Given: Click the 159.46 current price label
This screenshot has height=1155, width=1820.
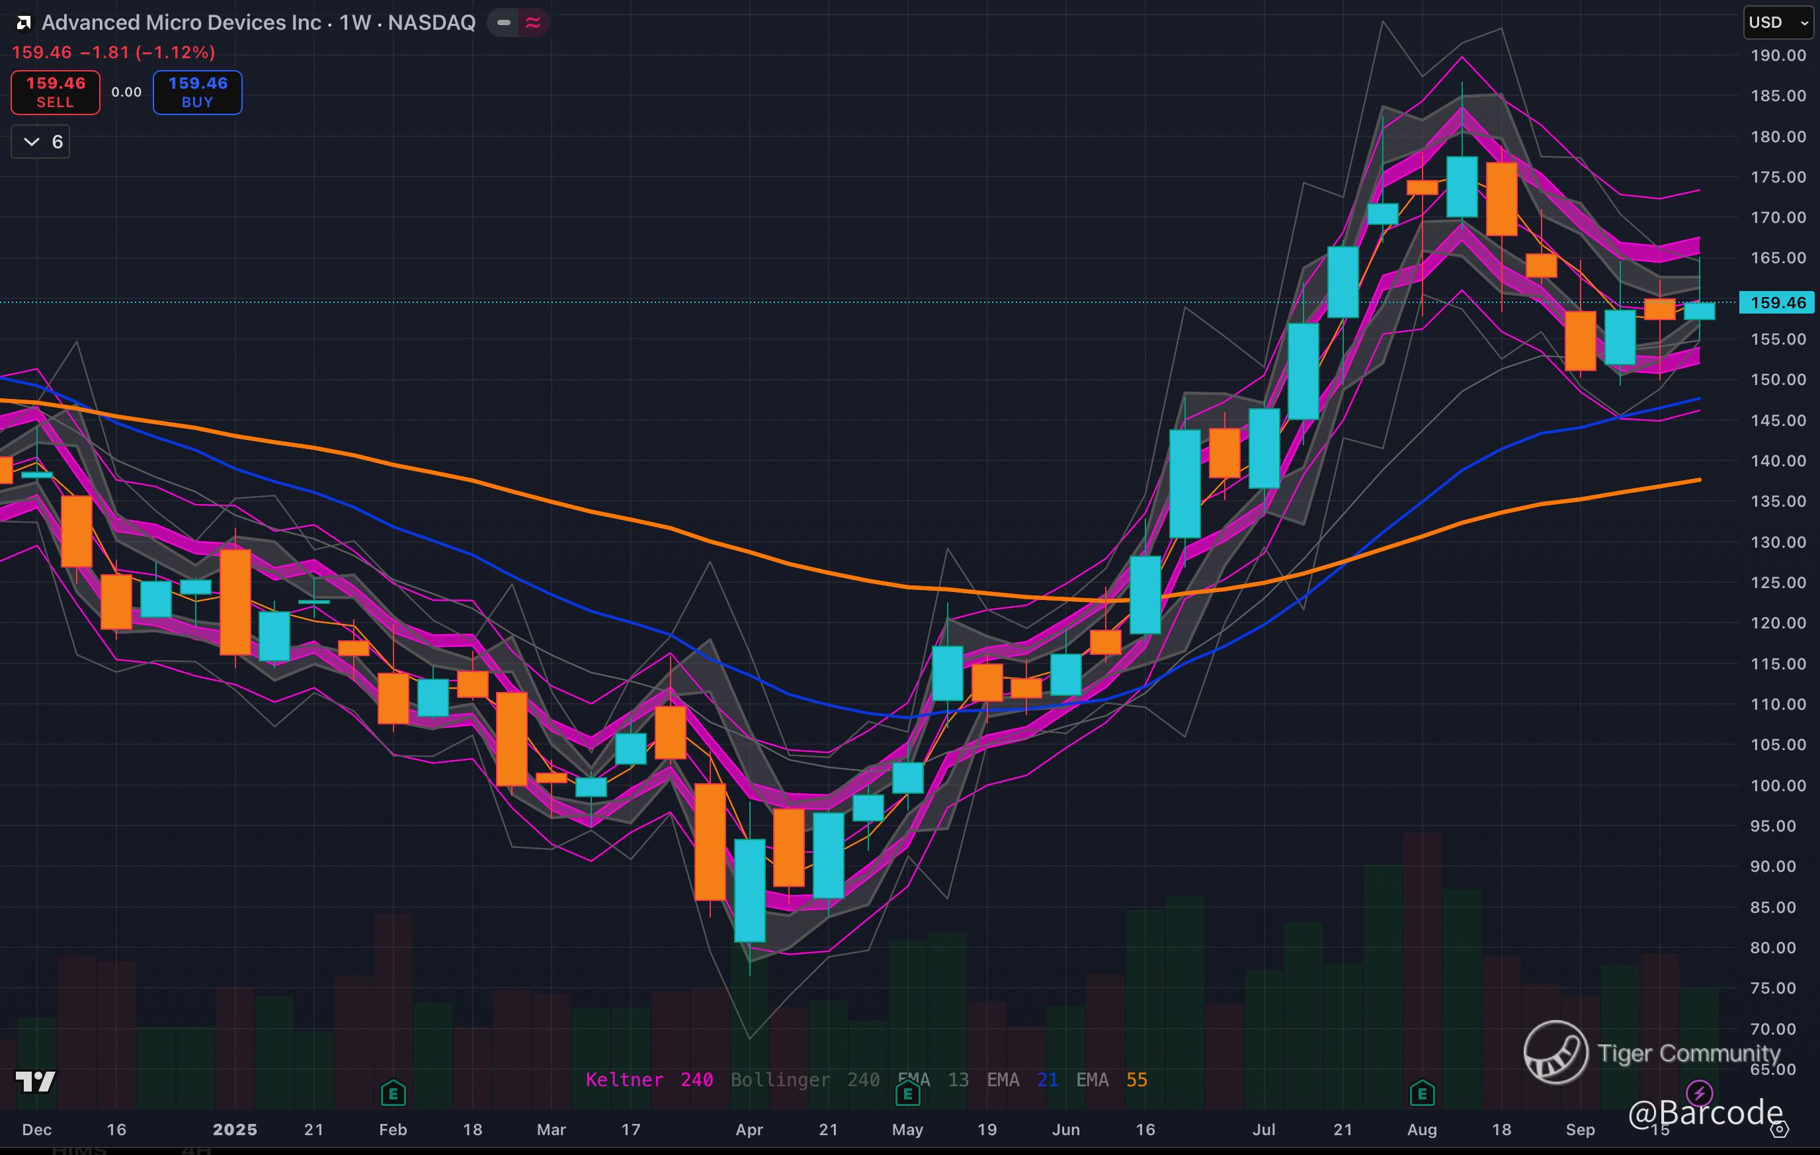Looking at the screenshot, I should [1777, 302].
